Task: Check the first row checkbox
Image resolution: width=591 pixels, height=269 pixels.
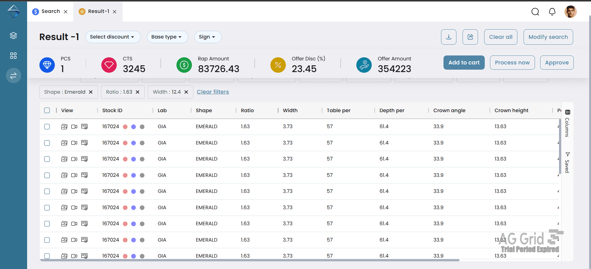Action: [x=47, y=127]
